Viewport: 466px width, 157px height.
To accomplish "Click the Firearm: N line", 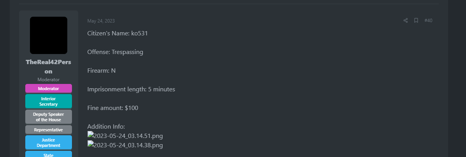I will pyautogui.click(x=102, y=71).
